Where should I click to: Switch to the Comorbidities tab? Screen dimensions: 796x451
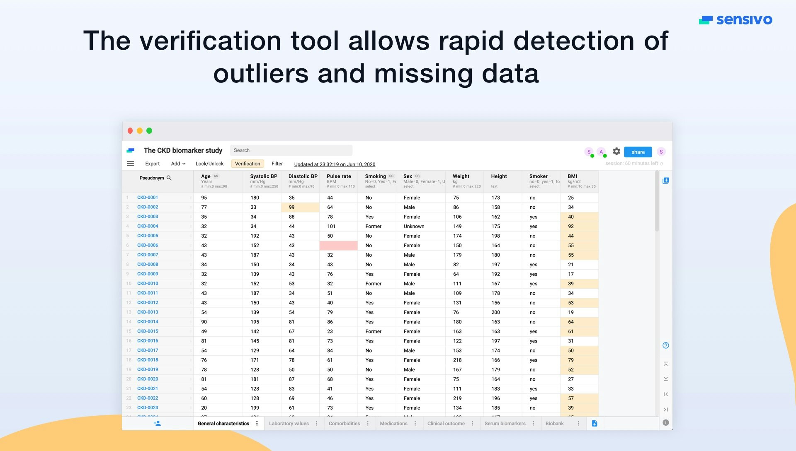tap(344, 423)
